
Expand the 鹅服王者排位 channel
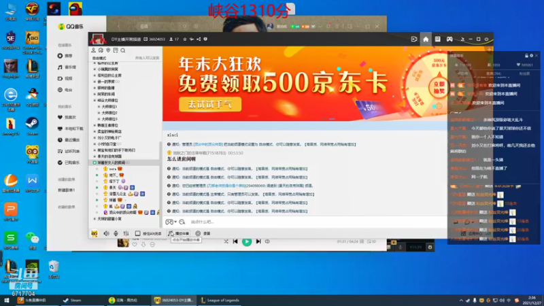[x=95, y=125]
